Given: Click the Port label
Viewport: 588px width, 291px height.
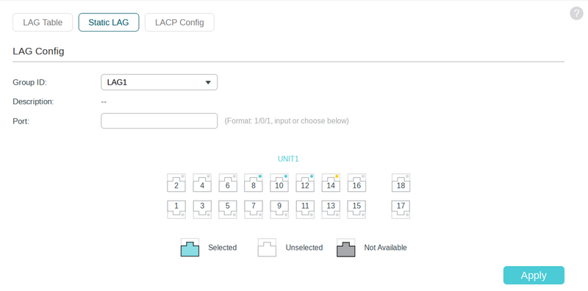Looking at the screenshot, I should (x=21, y=121).
